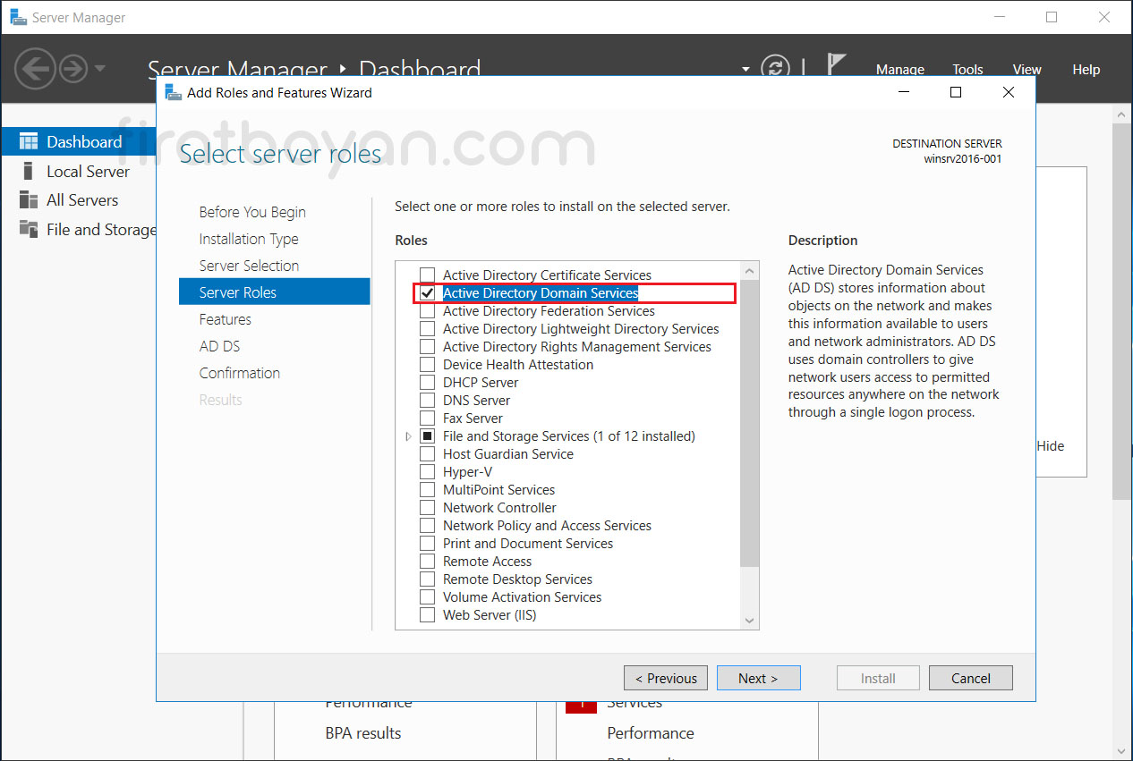Open BPA results in Server Manager tile
The image size is (1133, 761).
coord(363,732)
